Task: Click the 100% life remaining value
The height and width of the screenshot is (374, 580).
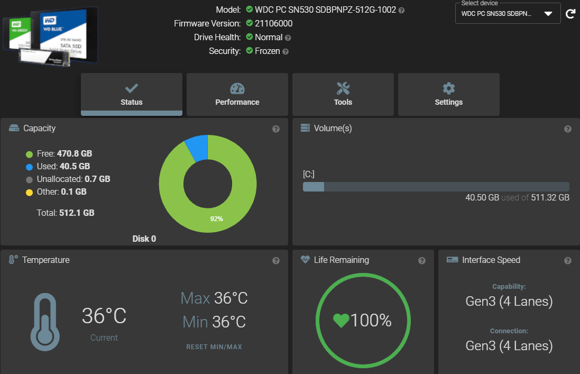Action: [x=371, y=321]
